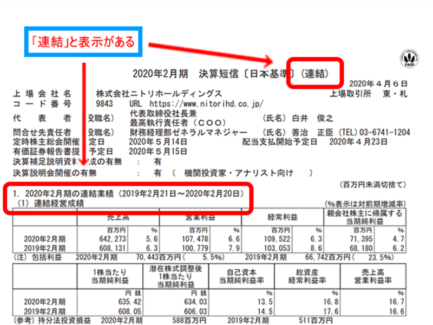Image resolution: width=433 pixels, height=325 pixels.
Task: Select the note %表示は対前期増減率
Action: 365,204
